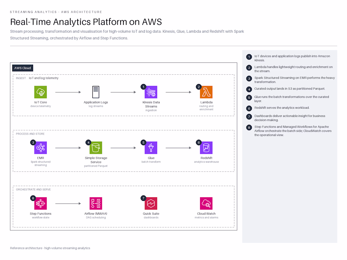Click 'ORCHESTRATE AND SERVE' group heading
This screenshot has width=347, height=260.
pyautogui.click(x=33, y=190)
